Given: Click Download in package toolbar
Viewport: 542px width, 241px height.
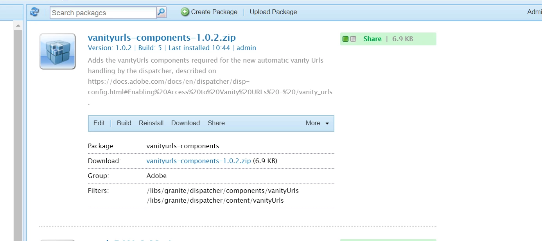Looking at the screenshot, I should click(x=185, y=123).
